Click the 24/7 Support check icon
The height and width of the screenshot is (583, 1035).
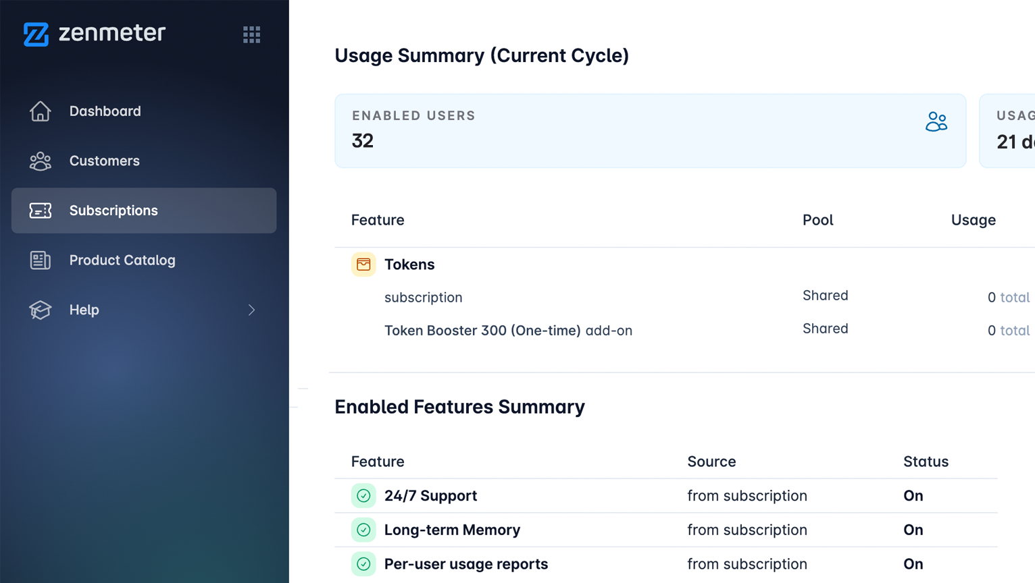tap(363, 496)
